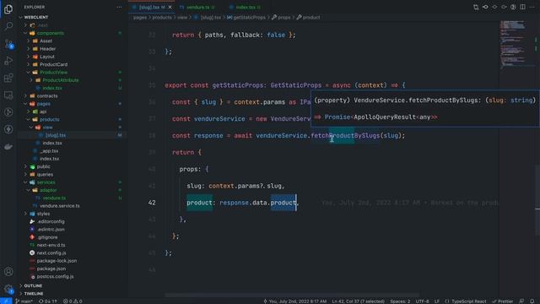Click products in the breadcrumb path
The height and width of the screenshot is (304, 540).
(x=162, y=17)
